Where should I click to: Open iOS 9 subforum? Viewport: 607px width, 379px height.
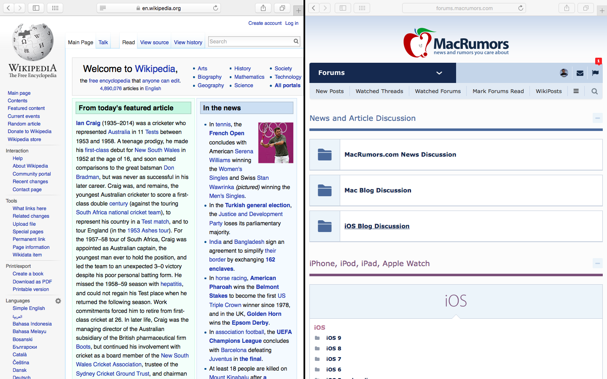[x=333, y=338]
